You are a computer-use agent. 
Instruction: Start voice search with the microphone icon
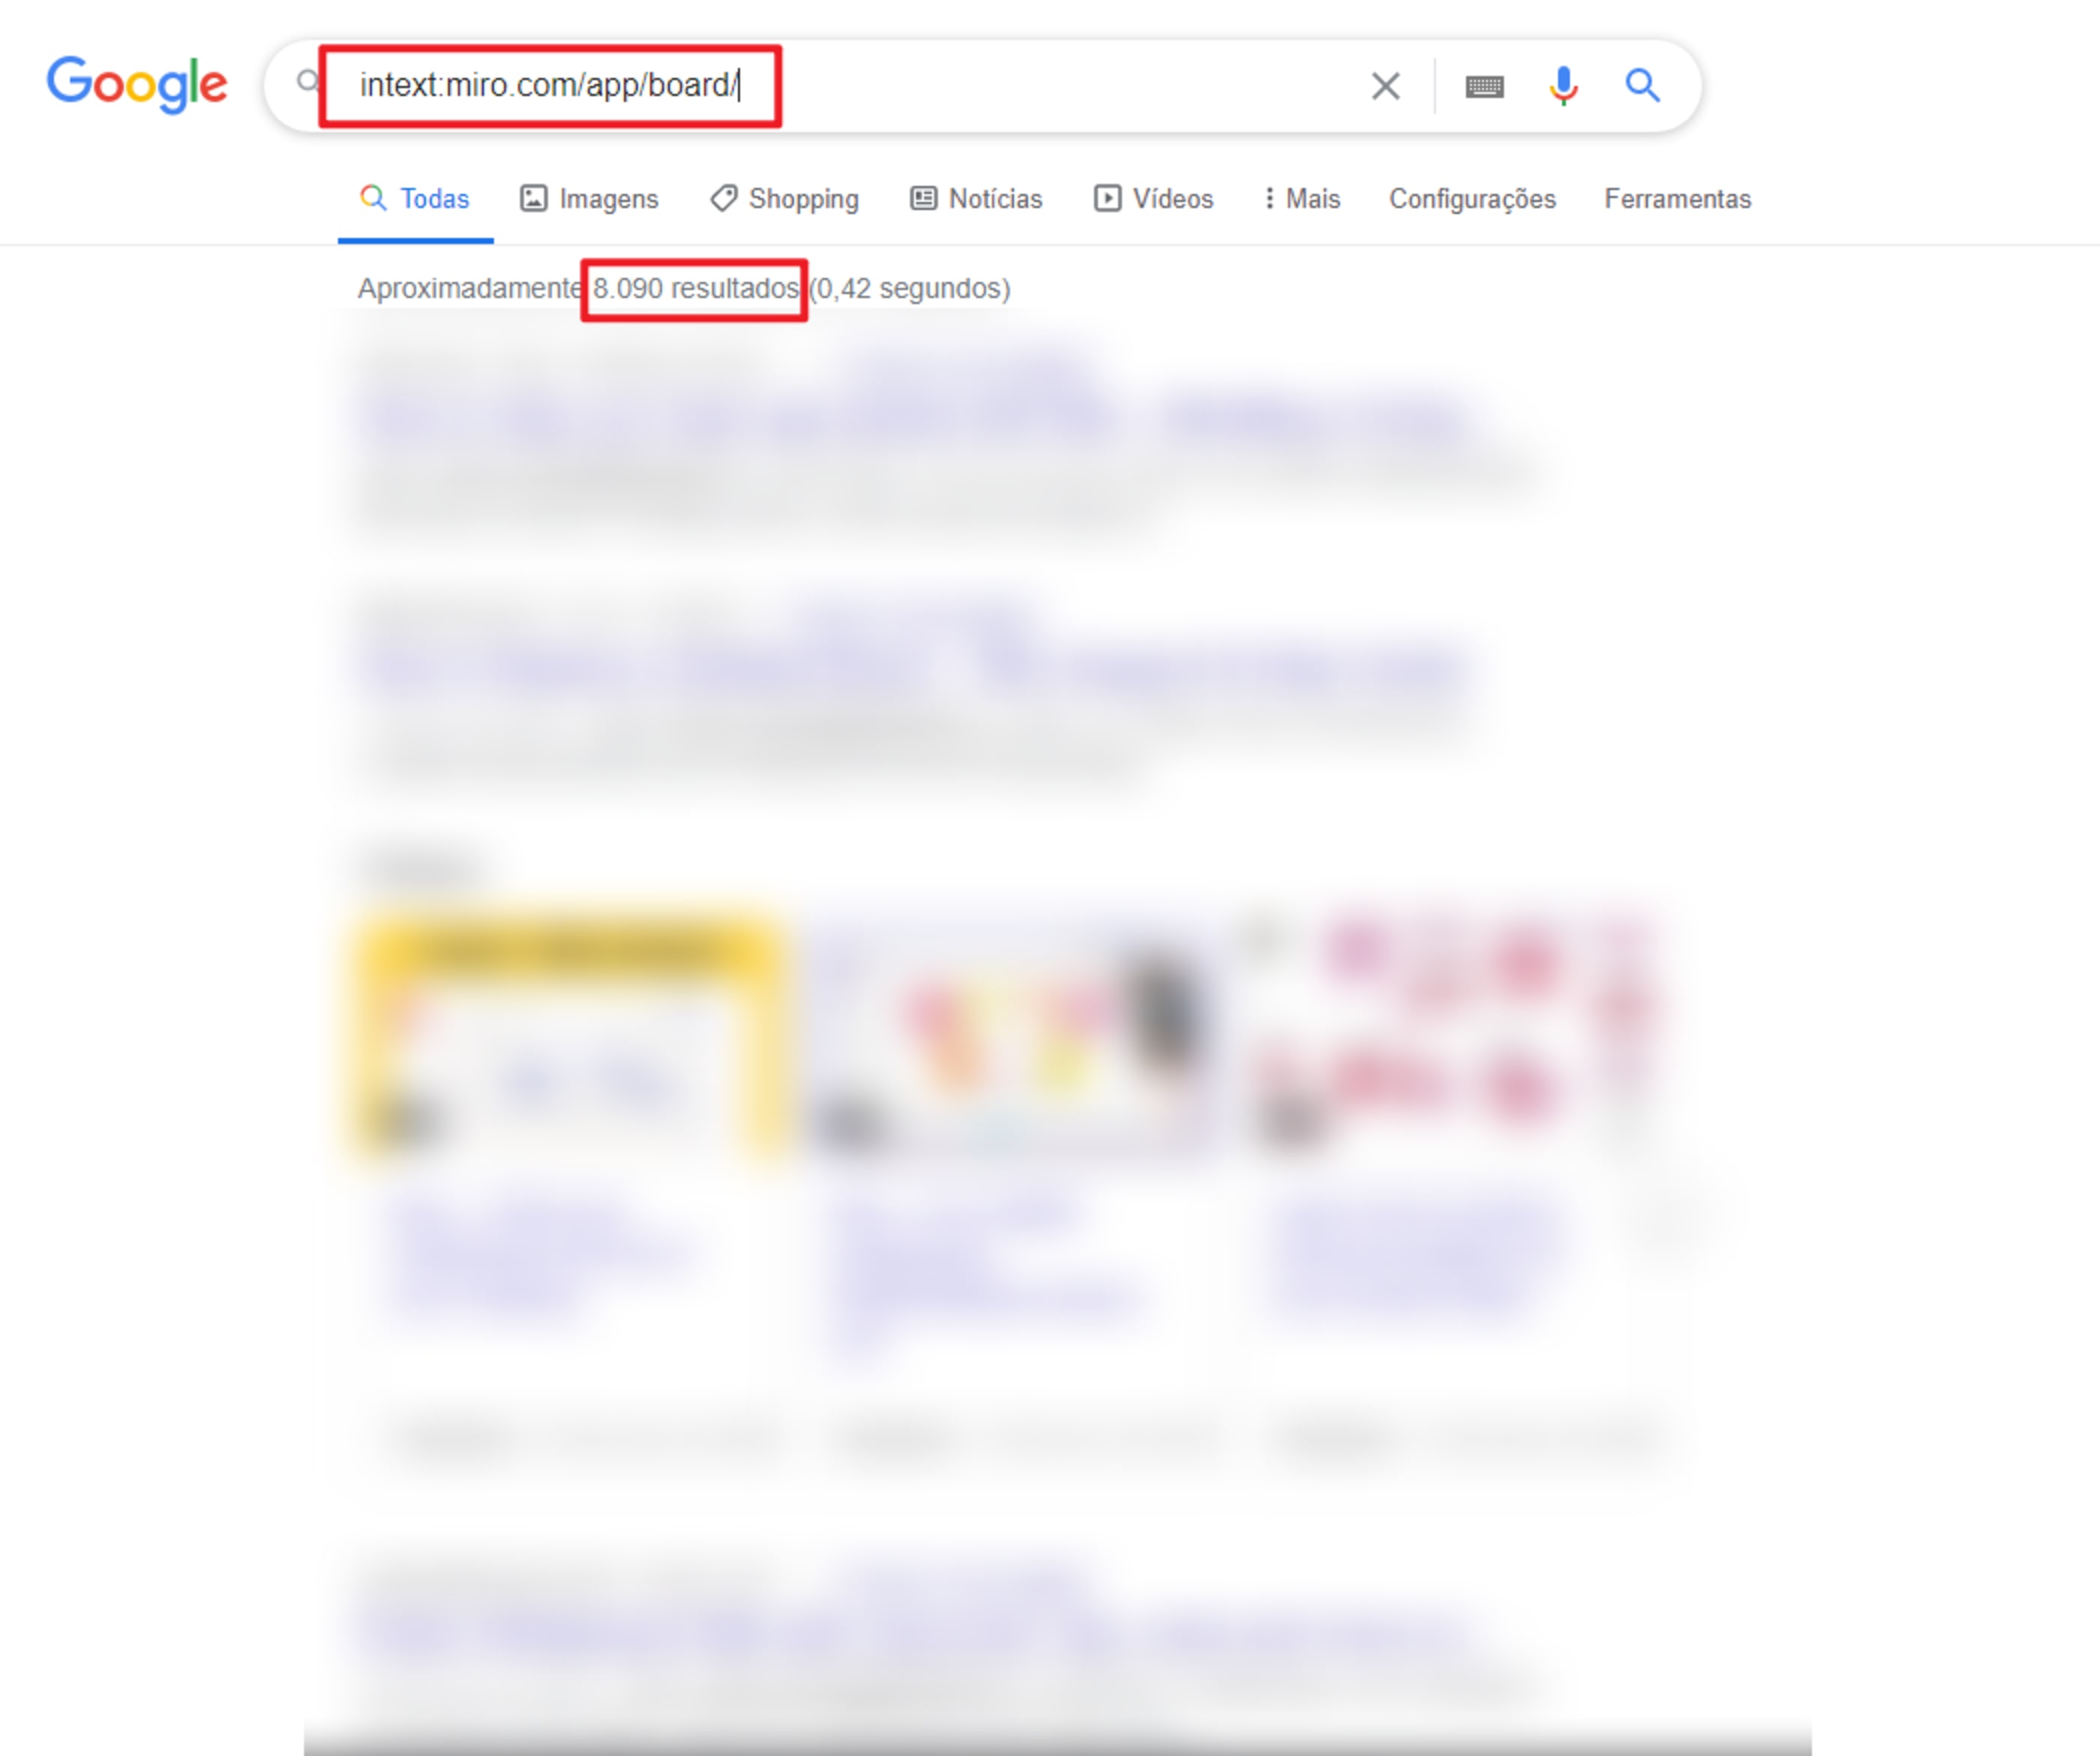tap(1563, 86)
